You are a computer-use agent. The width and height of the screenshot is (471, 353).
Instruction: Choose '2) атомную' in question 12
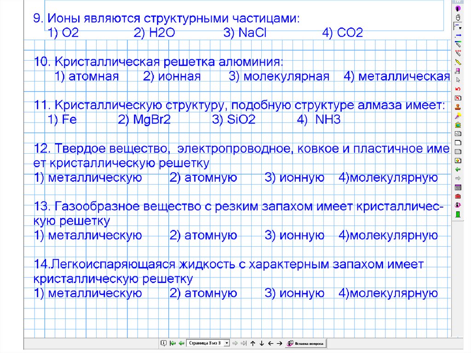[x=203, y=178]
